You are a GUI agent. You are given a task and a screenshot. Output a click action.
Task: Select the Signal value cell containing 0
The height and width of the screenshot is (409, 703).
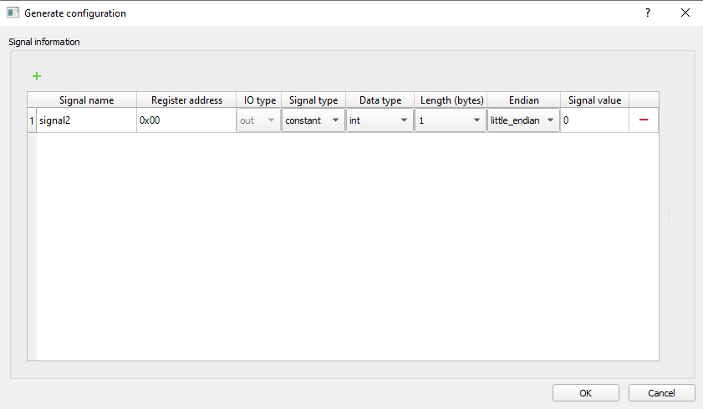click(x=594, y=120)
